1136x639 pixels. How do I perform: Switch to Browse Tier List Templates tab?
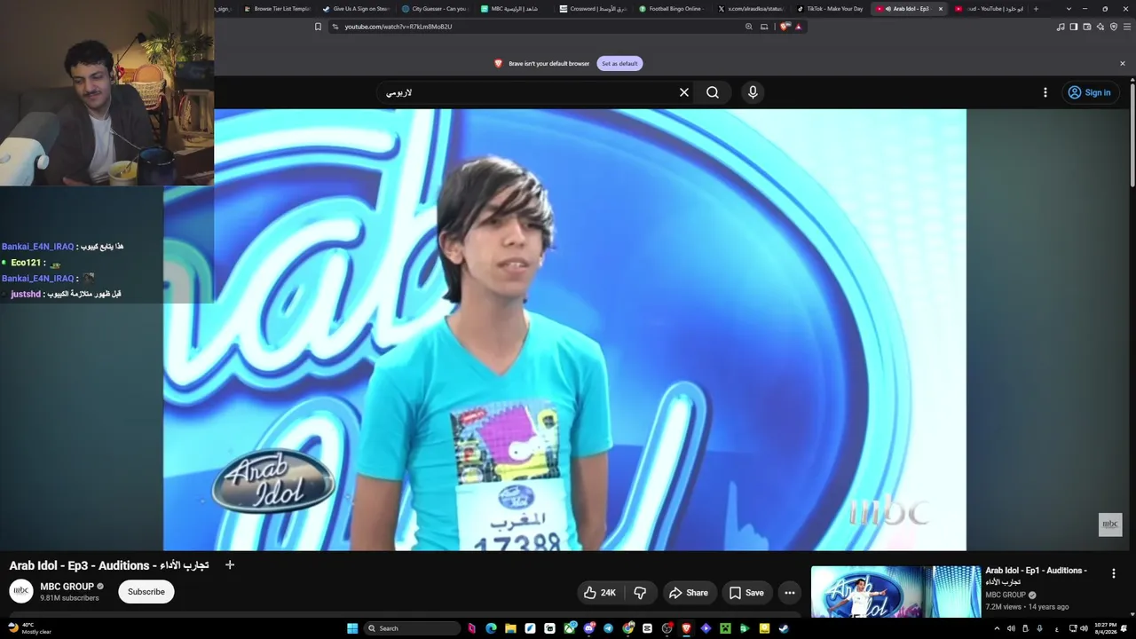(277, 9)
